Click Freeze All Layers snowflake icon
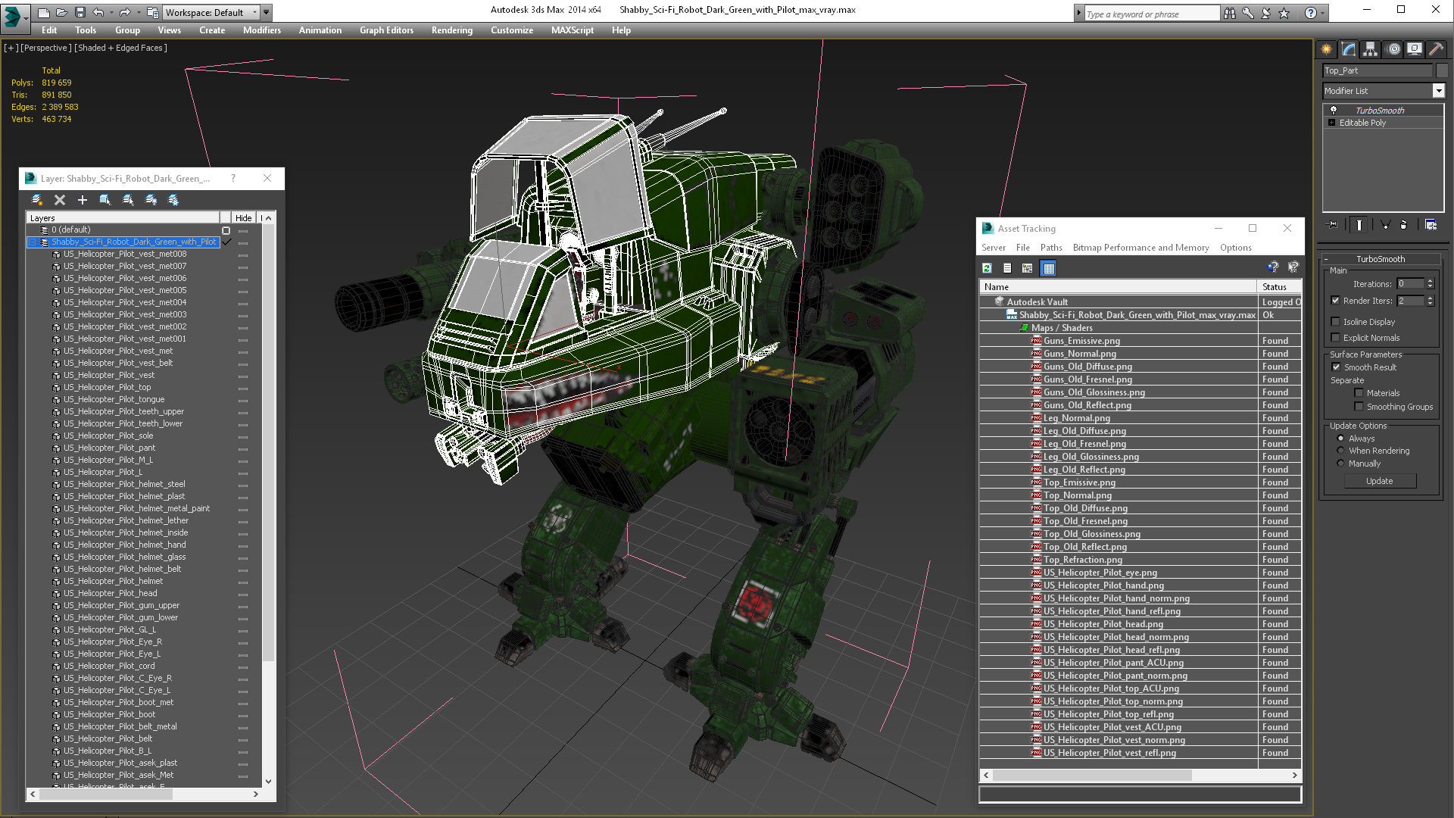Image resolution: width=1454 pixels, height=818 pixels. [173, 200]
